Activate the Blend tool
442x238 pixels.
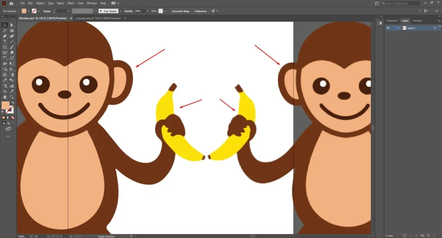tap(12, 80)
